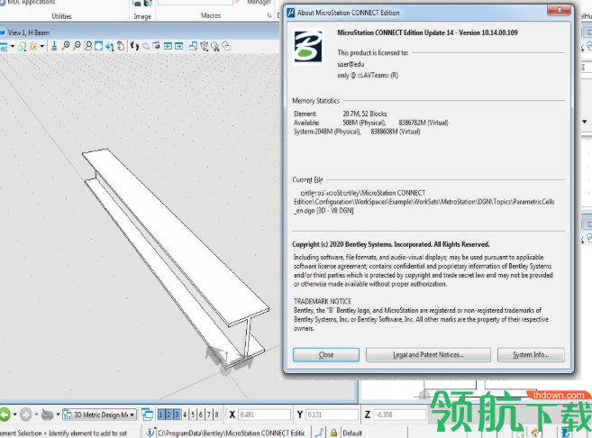Image resolution: width=592 pixels, height=438 pixels.
Task: Select the Clip Mask scissors icon
Action: [215, 47]
